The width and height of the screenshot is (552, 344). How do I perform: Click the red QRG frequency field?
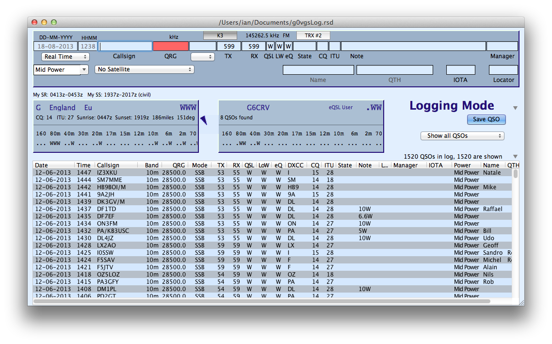pos(171,46)
